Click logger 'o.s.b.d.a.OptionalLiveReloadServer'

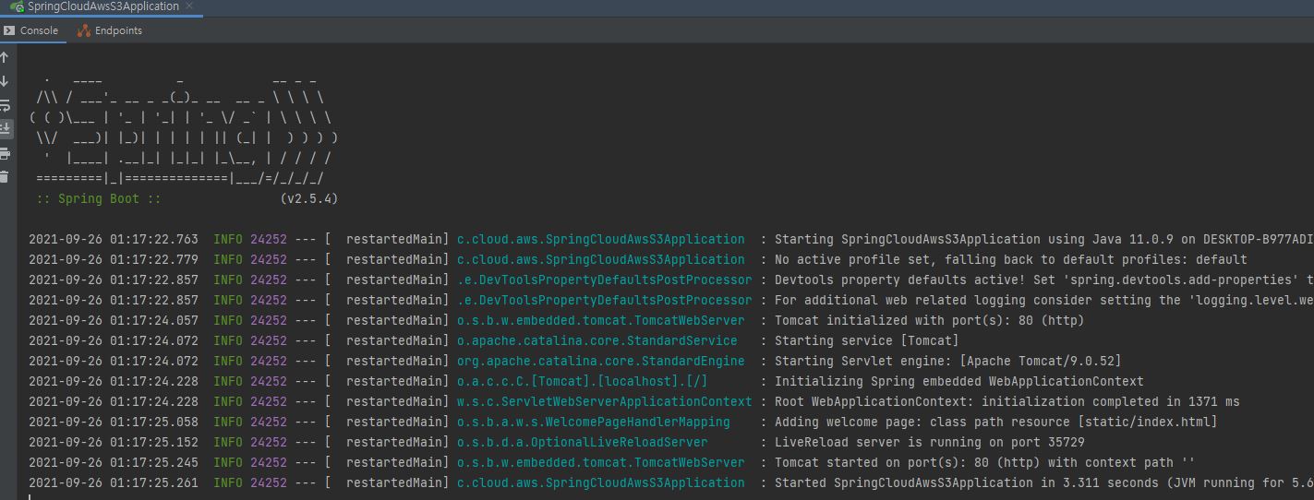[x=582, y=442]
